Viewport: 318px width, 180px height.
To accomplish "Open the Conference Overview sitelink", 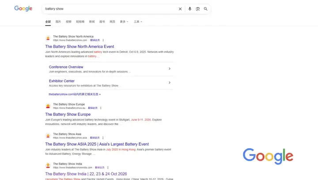I will [66, 67].
